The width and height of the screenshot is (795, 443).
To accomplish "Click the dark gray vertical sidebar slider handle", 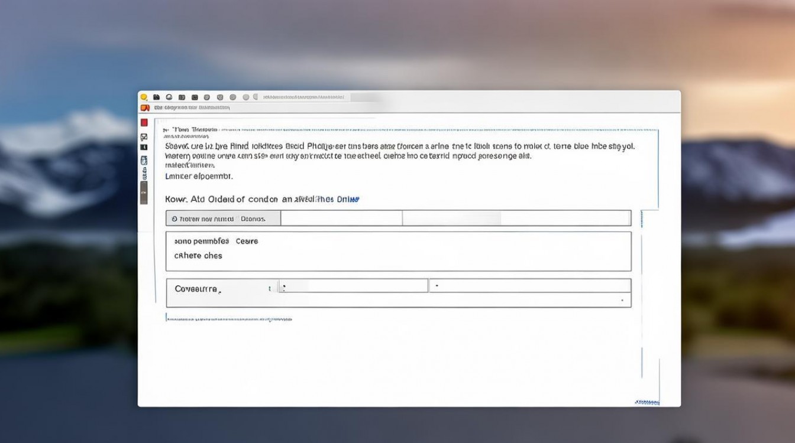I will point(144,193).
